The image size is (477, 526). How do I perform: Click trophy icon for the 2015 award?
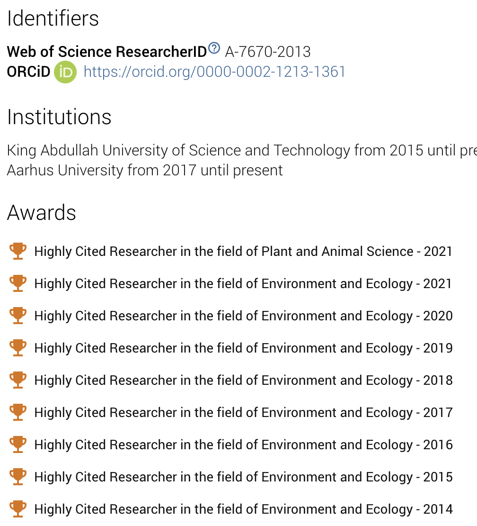click(18, 477)
